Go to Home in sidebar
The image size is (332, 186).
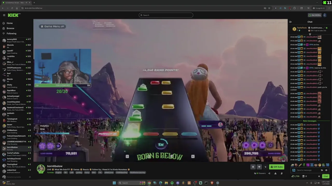pos(10,23)
